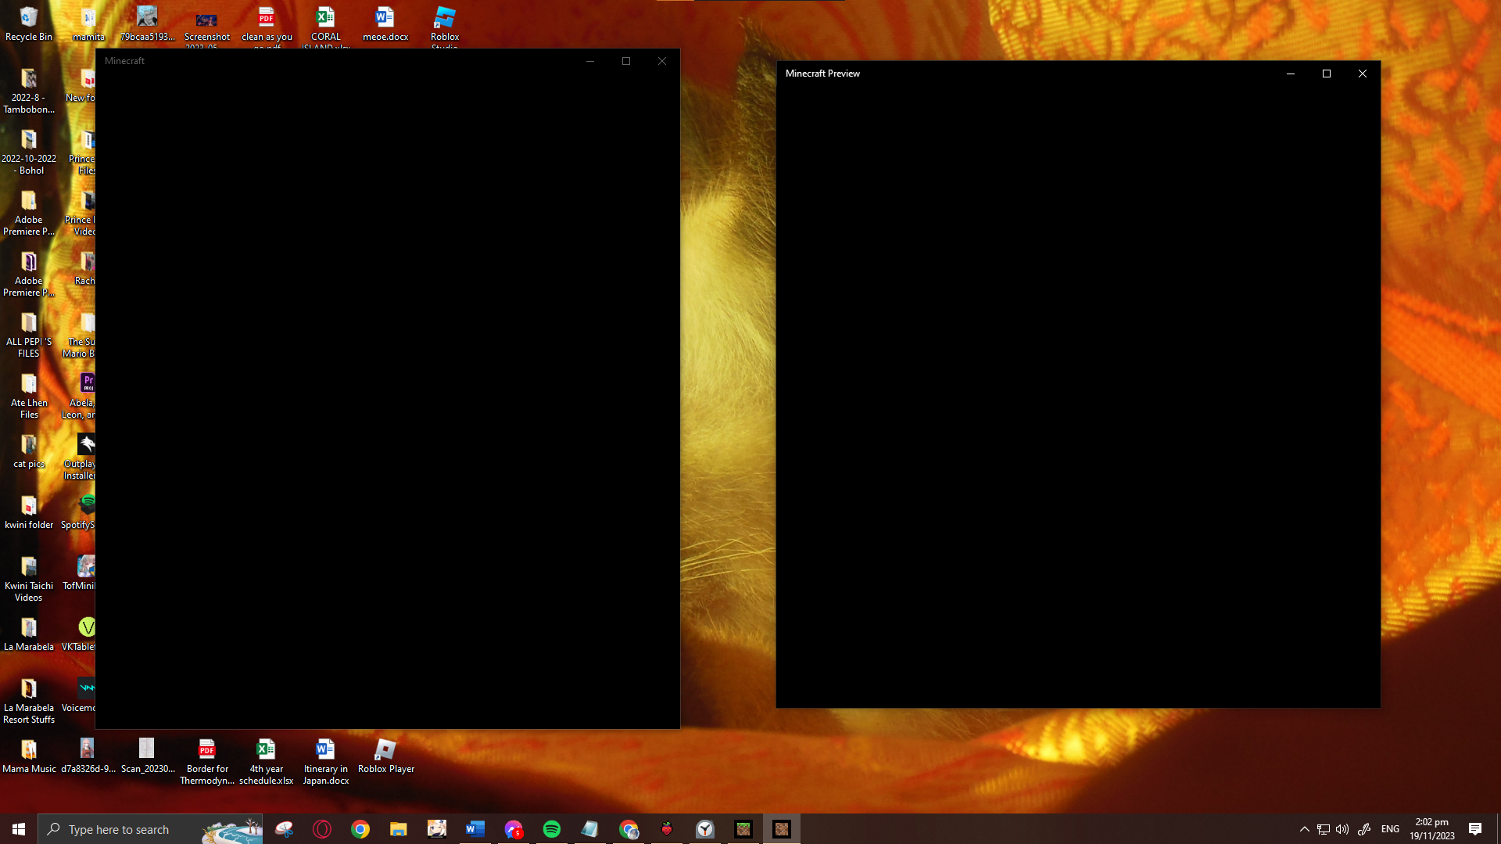Select the mamita folder on the desktop

tap(88, 23)
